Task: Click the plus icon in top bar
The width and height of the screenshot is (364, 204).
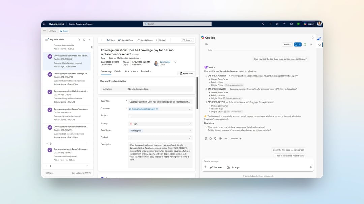Action: pyautogui.click(x=270, y=24)
